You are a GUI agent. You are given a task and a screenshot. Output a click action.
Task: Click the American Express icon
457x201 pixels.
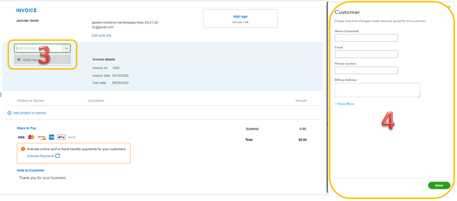51,137
